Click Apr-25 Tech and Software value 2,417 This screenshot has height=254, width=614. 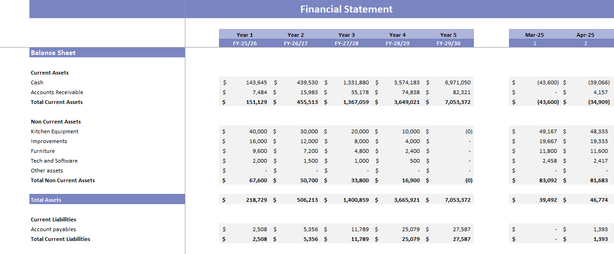click(600, 161)
